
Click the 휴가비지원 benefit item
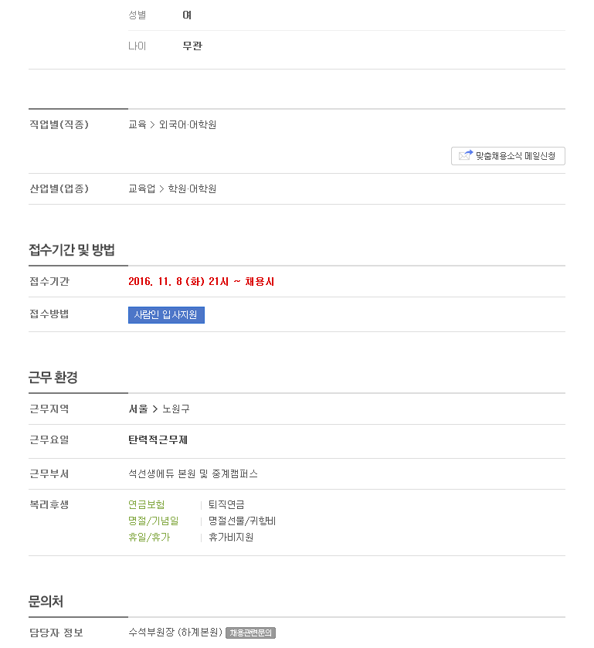point(231,537)
